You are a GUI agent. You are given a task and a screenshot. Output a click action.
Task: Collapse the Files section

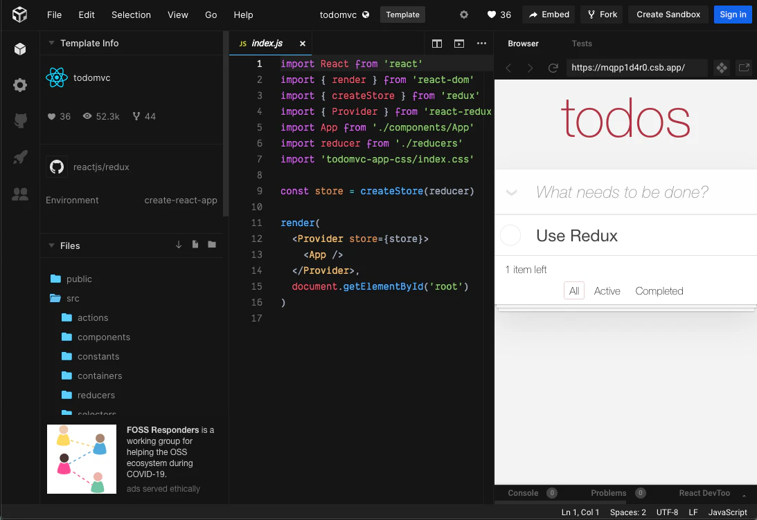point(51,245)
